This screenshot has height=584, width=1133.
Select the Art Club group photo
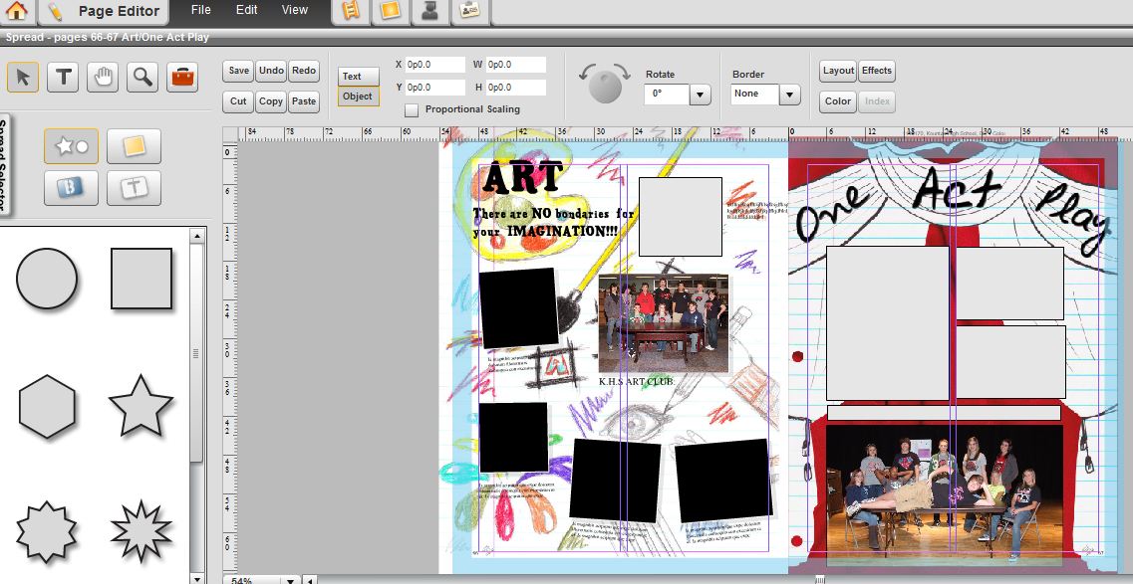664,323
